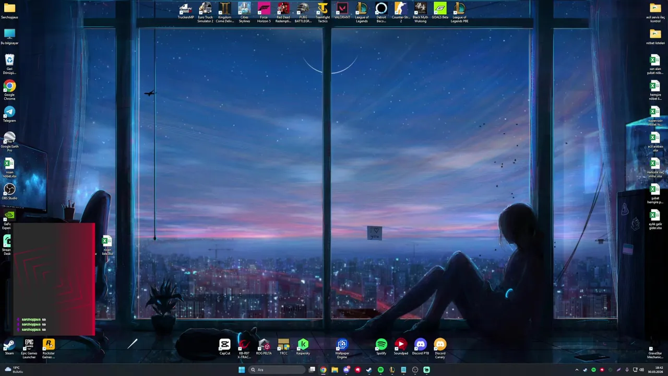This screenshot has height=376, width=668.
Task: Open Black Myth Wukong shortcut
Action: point(420,13)
